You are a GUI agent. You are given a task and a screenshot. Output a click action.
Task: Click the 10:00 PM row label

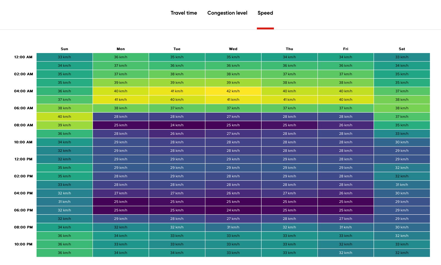23,244
